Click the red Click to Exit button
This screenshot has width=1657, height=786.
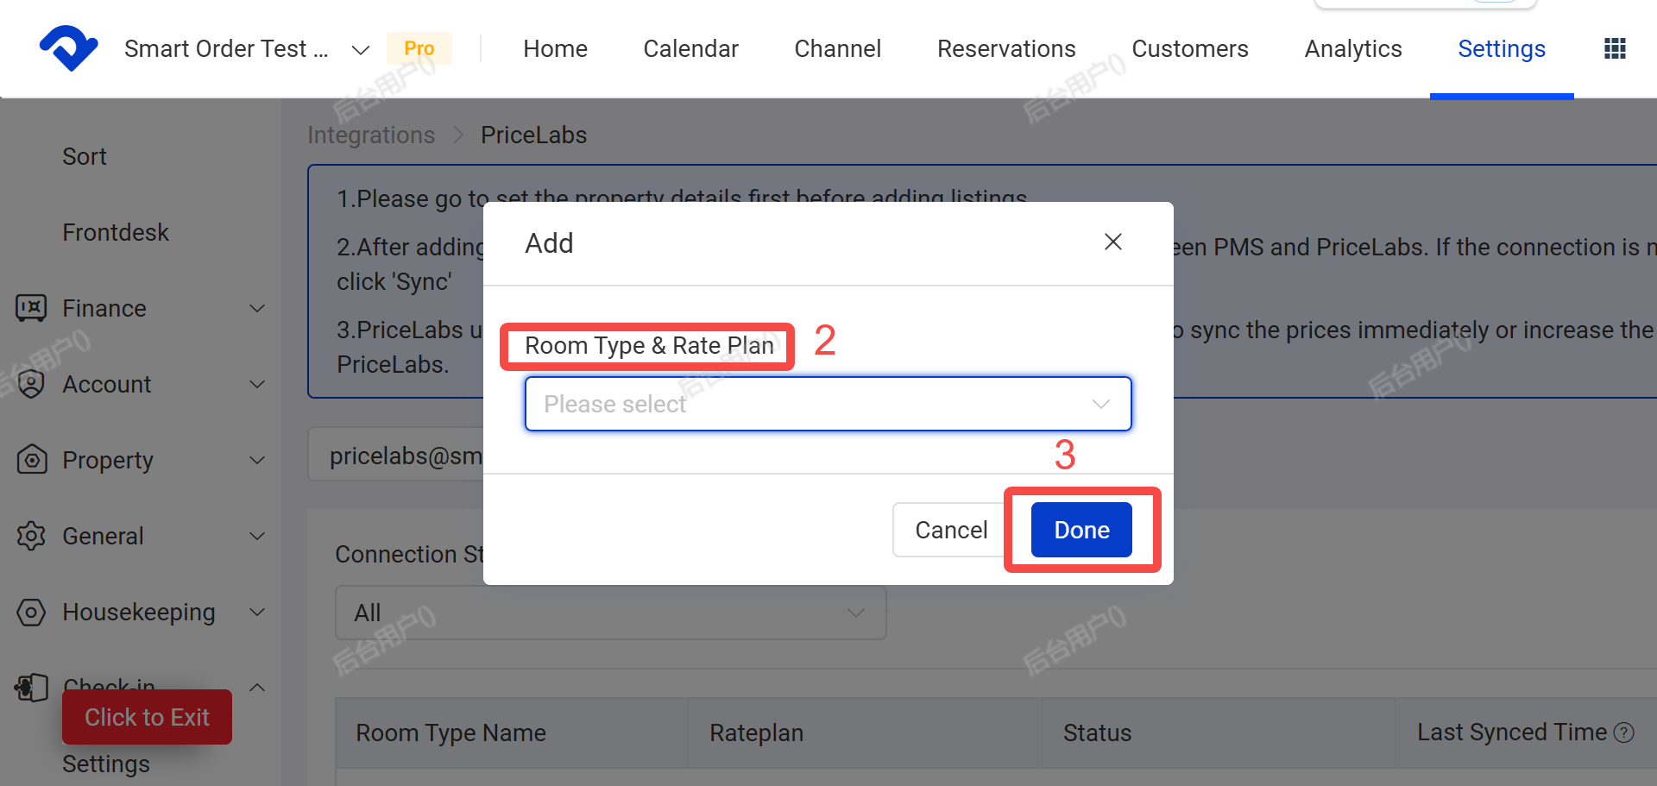coord(147,717)
